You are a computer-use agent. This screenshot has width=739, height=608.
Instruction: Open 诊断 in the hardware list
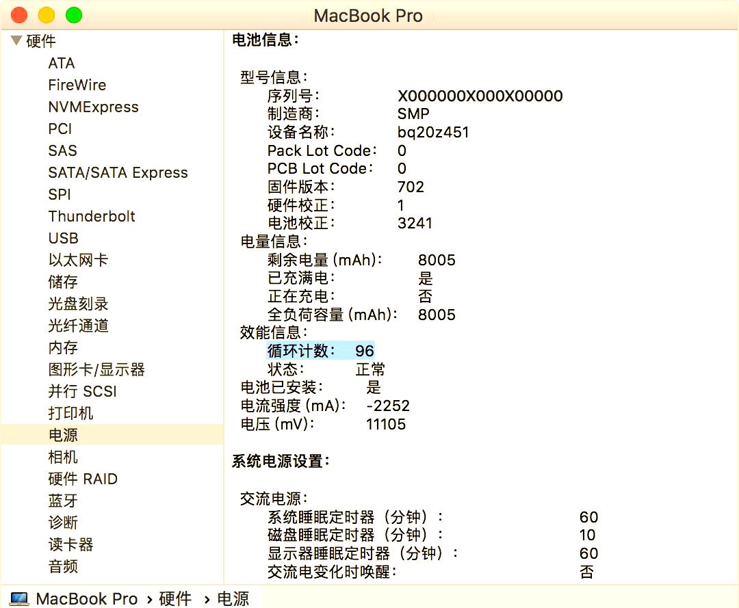coord(63,523)
